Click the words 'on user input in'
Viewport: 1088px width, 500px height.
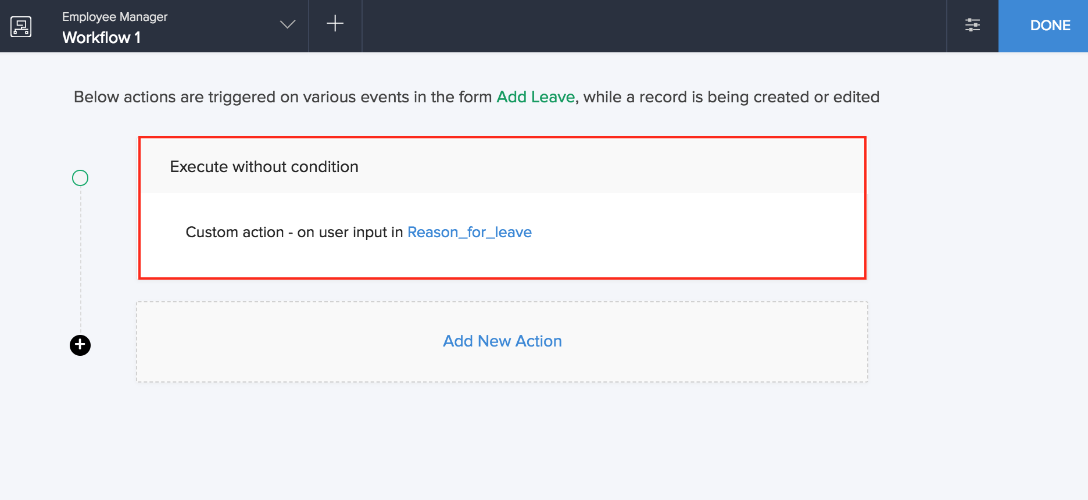[x=350, y=233]
